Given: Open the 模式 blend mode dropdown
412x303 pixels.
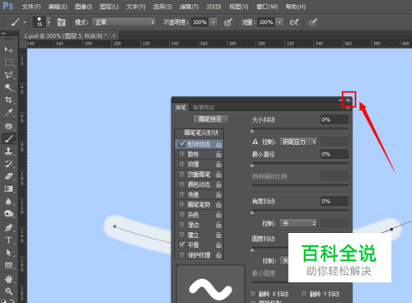Looking at the screenshot, I should (124, 22).
